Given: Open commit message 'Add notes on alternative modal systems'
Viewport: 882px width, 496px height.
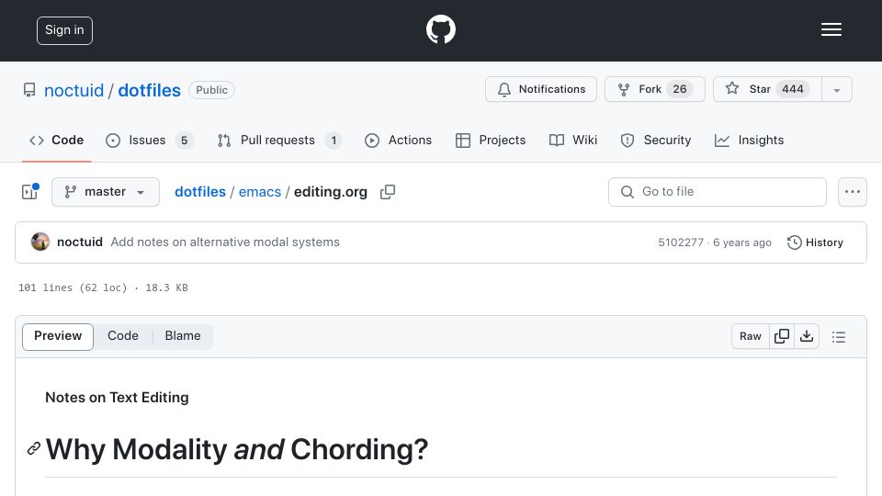Looking at the screenshot, I should tap(225, 242).
